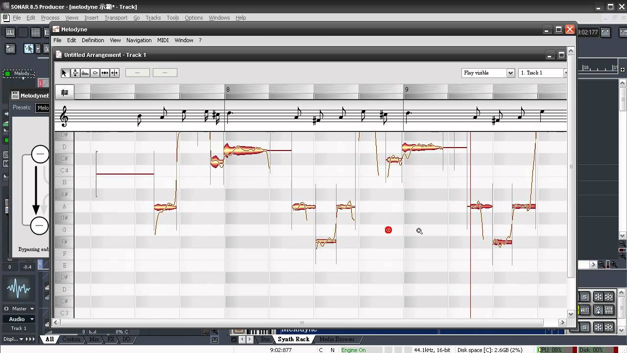
Task: Switch to the Media Browser tab
Action: [337, 339]
